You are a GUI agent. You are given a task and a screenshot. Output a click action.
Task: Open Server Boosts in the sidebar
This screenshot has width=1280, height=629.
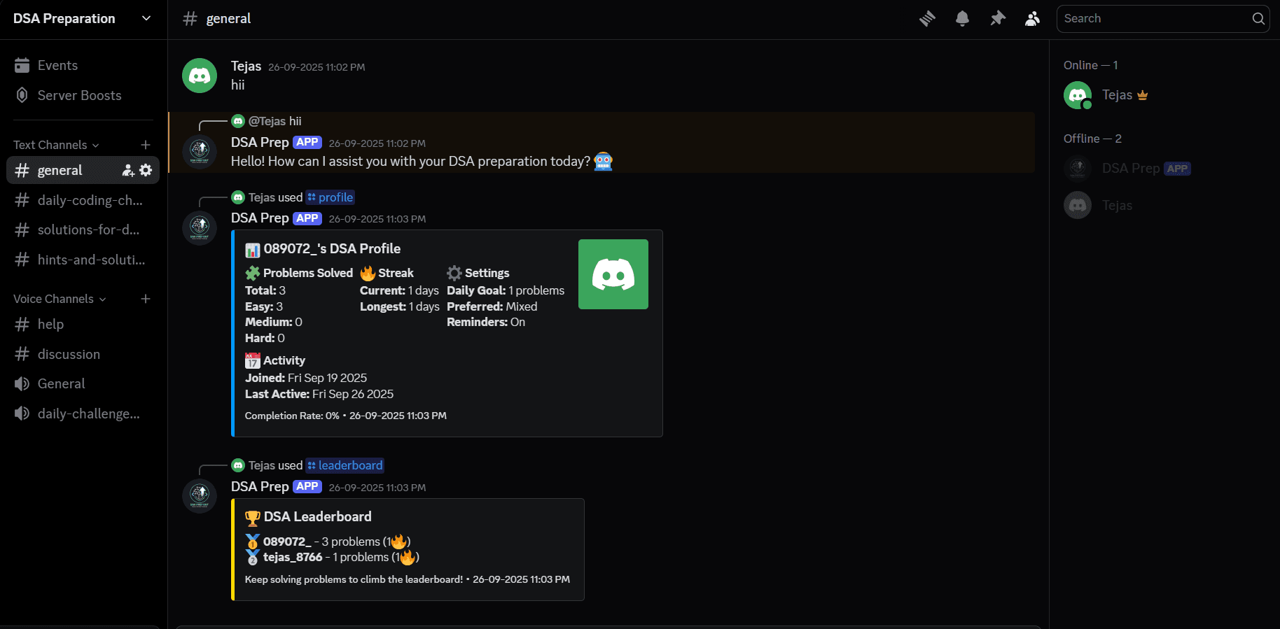[x=83, y=95]
